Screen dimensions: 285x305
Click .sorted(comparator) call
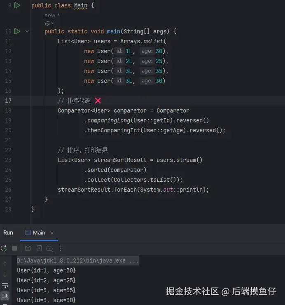115,170
